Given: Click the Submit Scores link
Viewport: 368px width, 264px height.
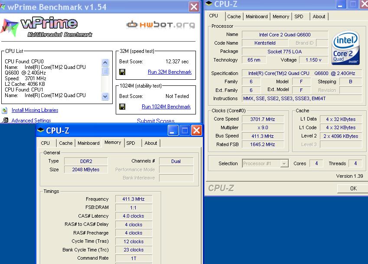Looking at the screenshot, I should [156, 121].
